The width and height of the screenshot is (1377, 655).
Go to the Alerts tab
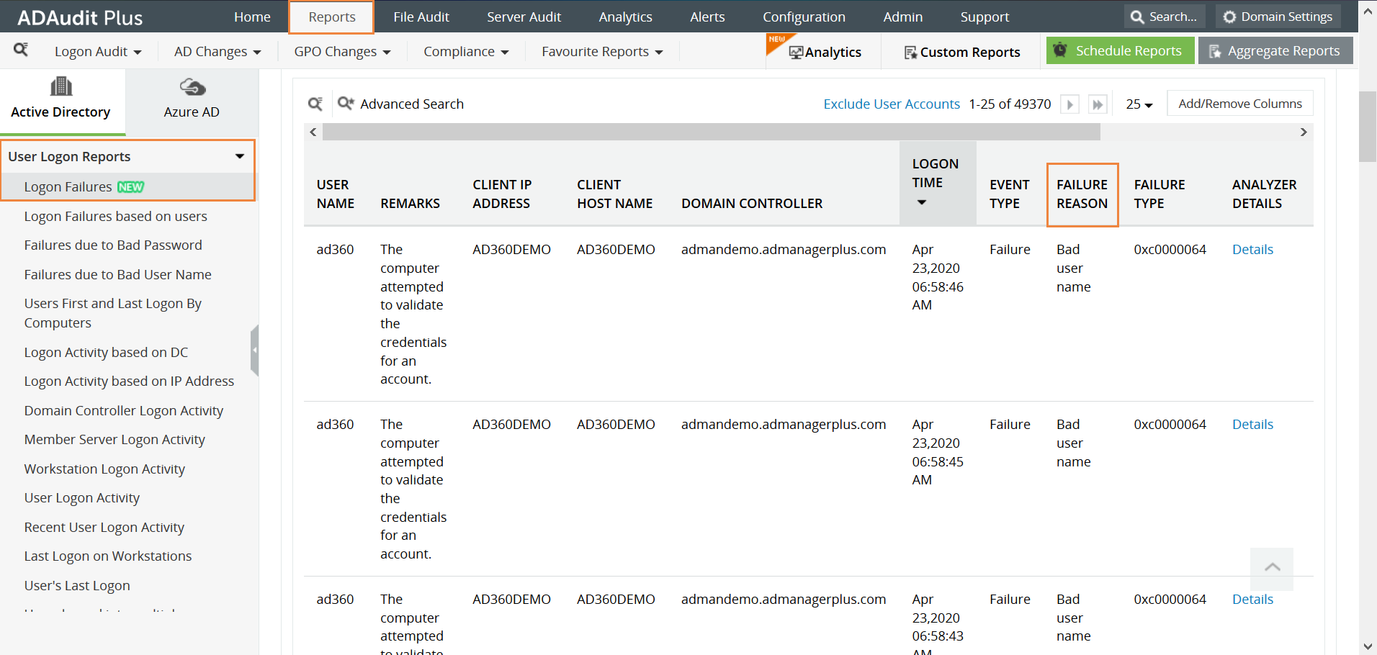coord(707,17)
